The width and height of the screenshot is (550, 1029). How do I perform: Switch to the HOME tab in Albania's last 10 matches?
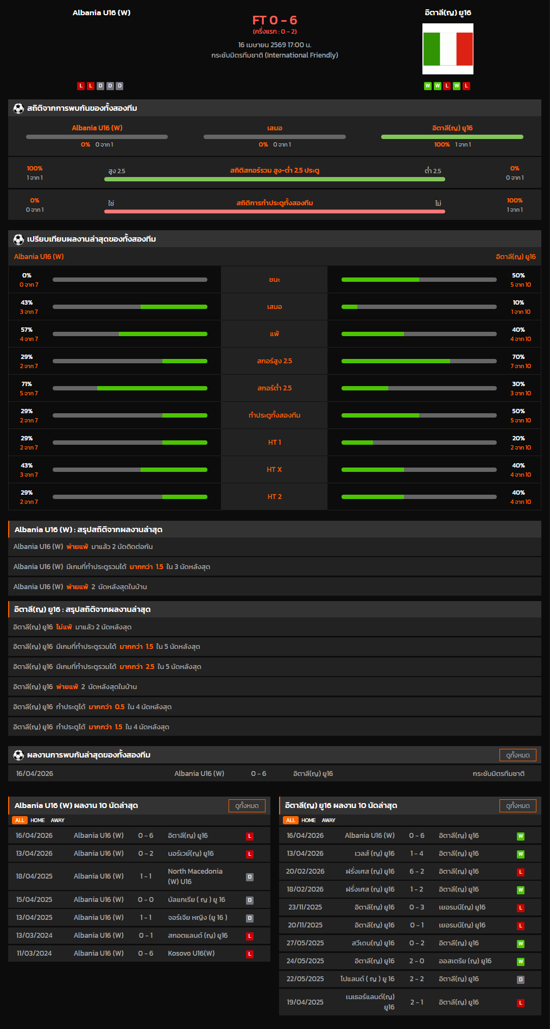click(x=37, y=820)
